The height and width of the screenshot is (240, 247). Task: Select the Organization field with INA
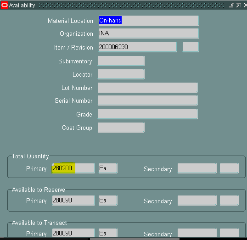click(149, 33)
